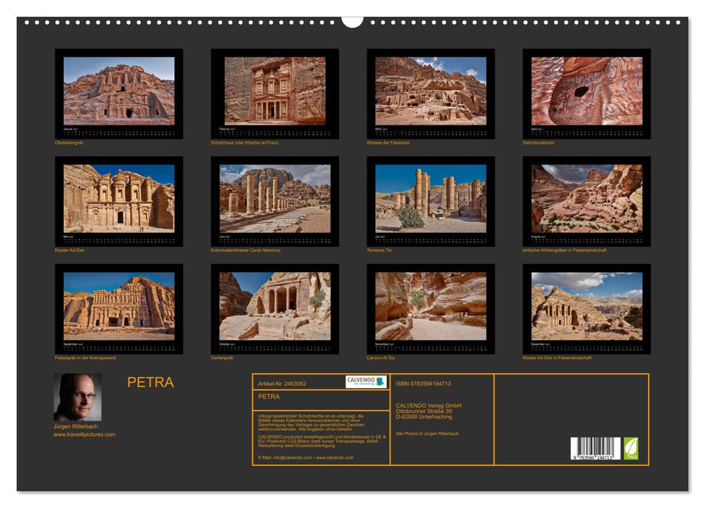Viewport: 705px width, 508px height.
Task: Select the Strasse der Fassaden image
Action: [x=431, y=94]
